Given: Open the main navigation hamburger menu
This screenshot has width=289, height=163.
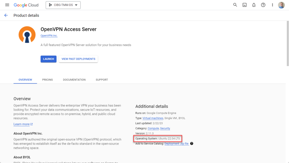Looking at the screenshot, I should (7, 5).
